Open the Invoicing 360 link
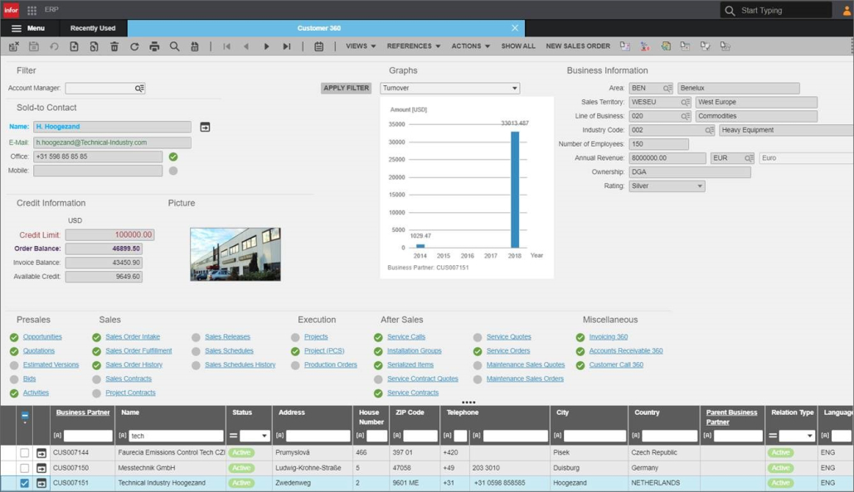854x492 pixels. (609, 337)
